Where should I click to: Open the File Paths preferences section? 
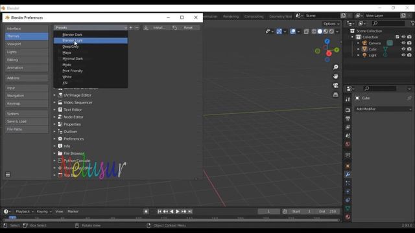27,129
